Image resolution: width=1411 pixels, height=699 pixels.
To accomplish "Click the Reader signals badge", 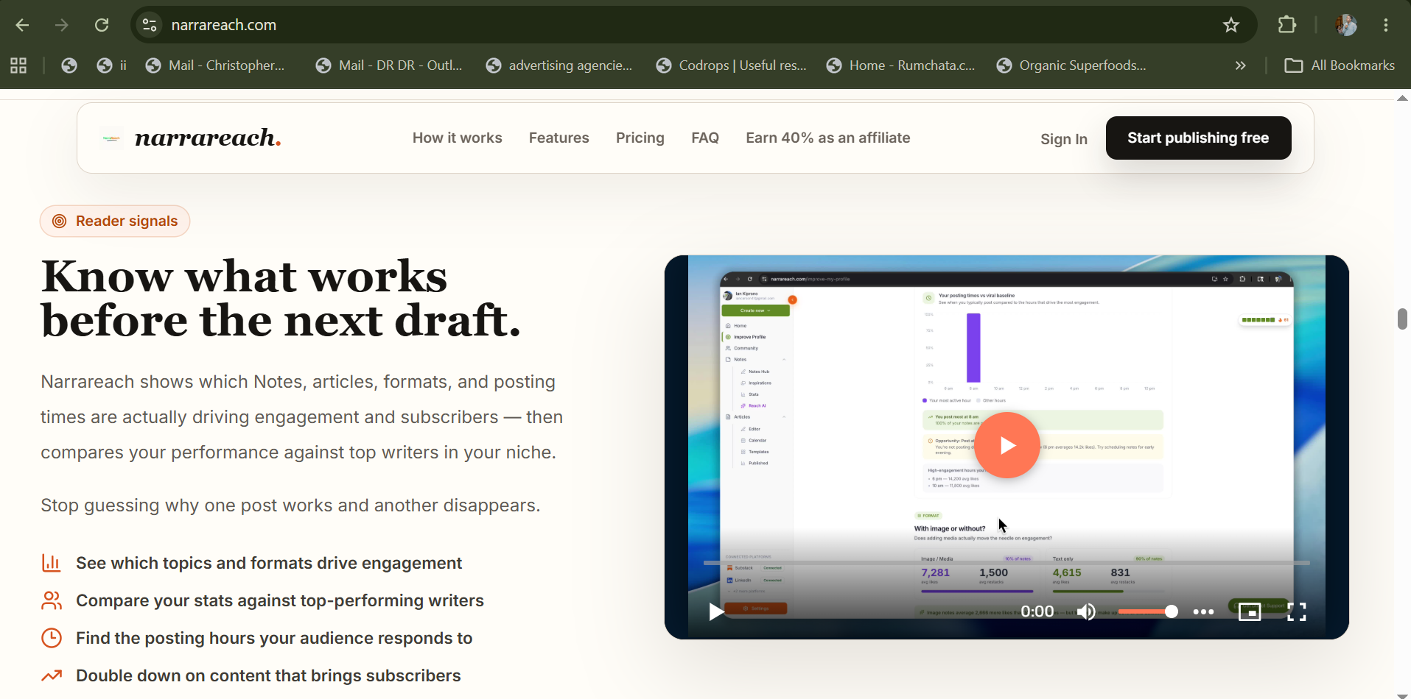I will pyautogui.click(x=115, y=221).
